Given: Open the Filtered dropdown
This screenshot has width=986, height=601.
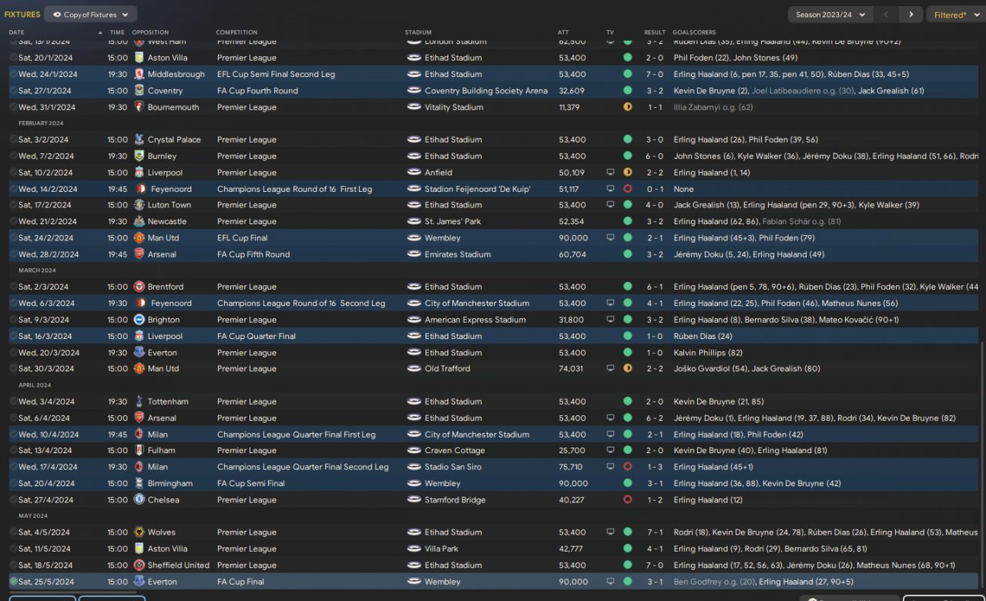Looking at the screenshot, I should [x=955, y=15].
